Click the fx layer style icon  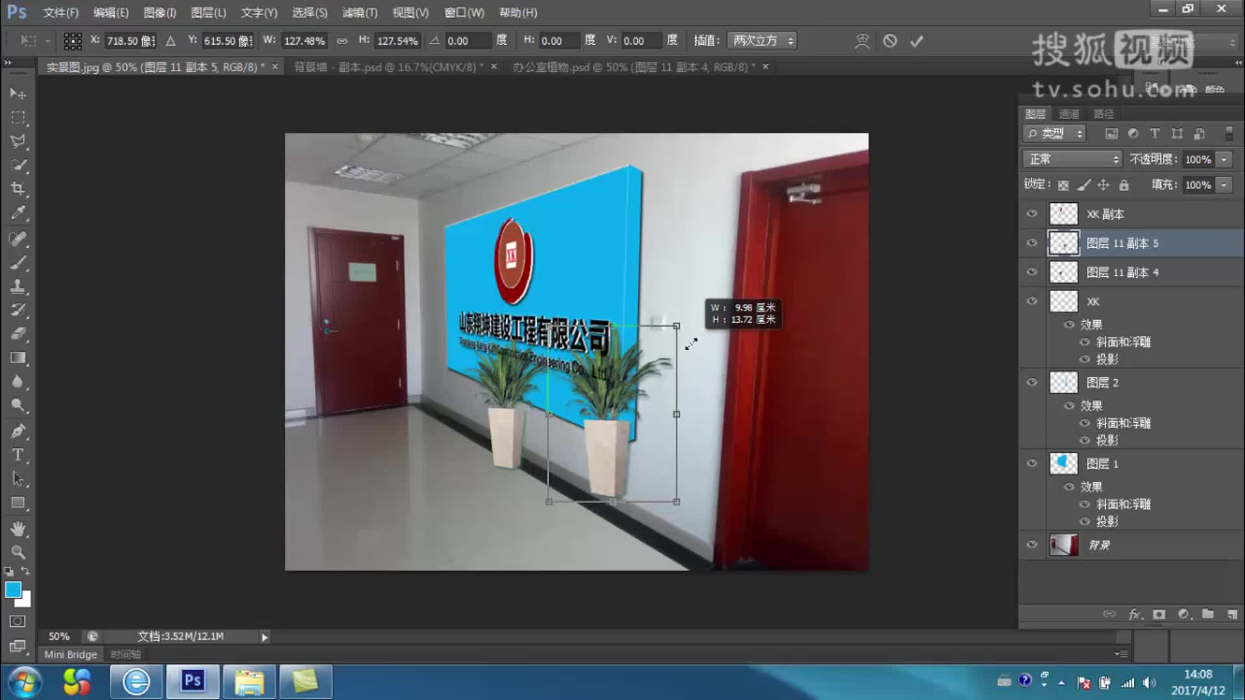coord(1133,613)
